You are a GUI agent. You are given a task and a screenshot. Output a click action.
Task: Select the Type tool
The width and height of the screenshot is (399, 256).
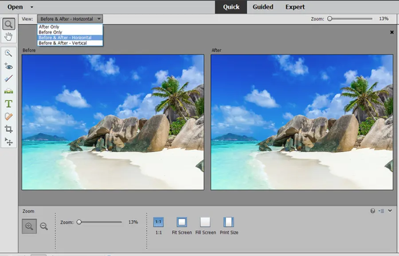pyautogui.click(x=8, y=104)
